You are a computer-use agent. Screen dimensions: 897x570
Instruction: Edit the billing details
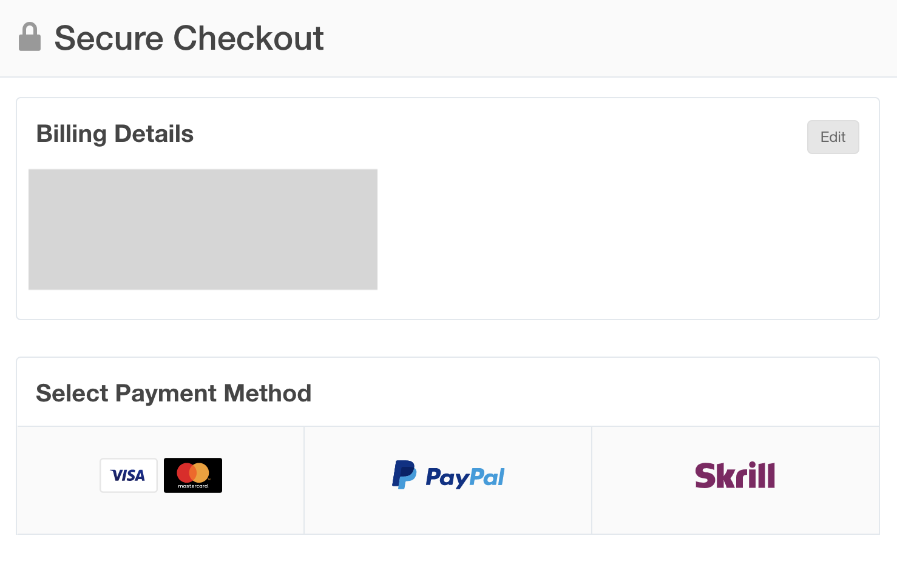coord(833,137)
